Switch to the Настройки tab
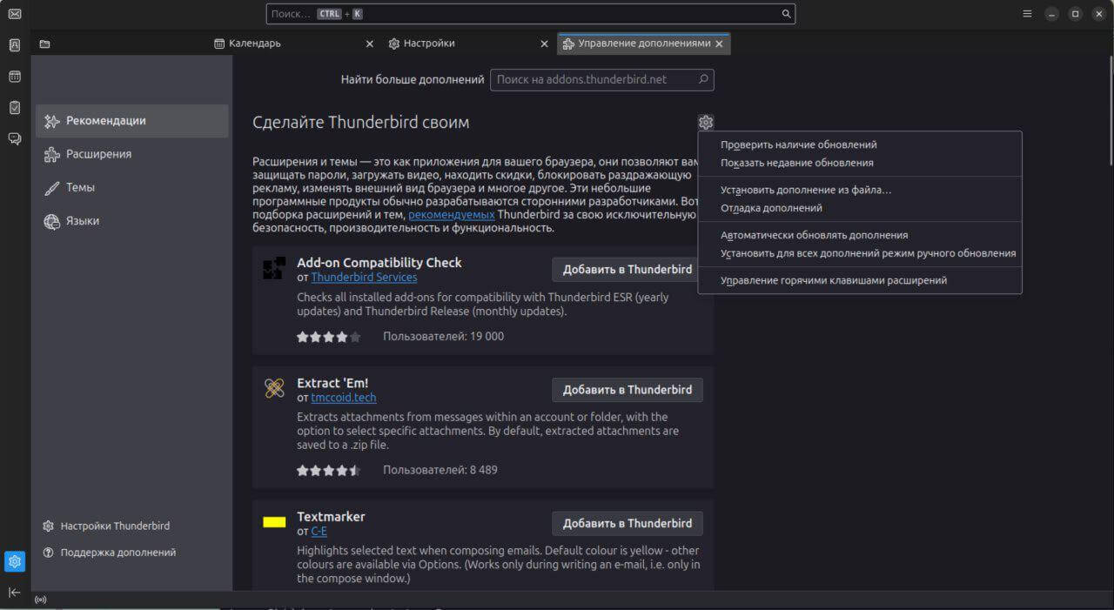Screen dimensions: 1114x610 (x=428, y=44)
